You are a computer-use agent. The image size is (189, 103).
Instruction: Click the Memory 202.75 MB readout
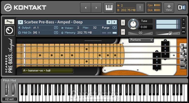coord(84,33)
